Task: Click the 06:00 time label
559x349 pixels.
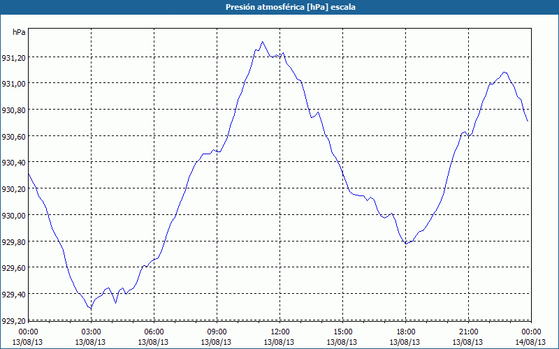Action: pyautogui.click(x=154, y=332)
